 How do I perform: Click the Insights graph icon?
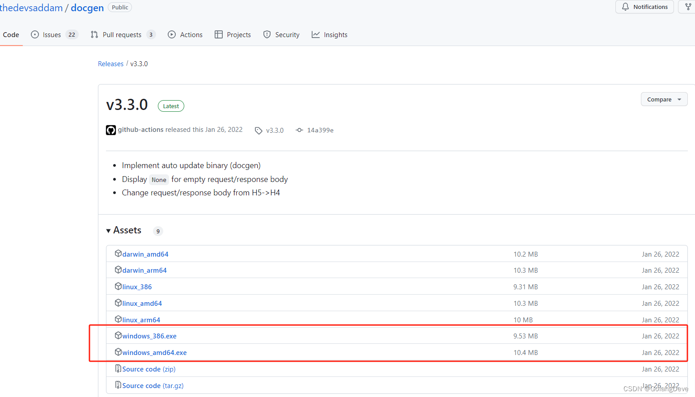coord(316,34)
